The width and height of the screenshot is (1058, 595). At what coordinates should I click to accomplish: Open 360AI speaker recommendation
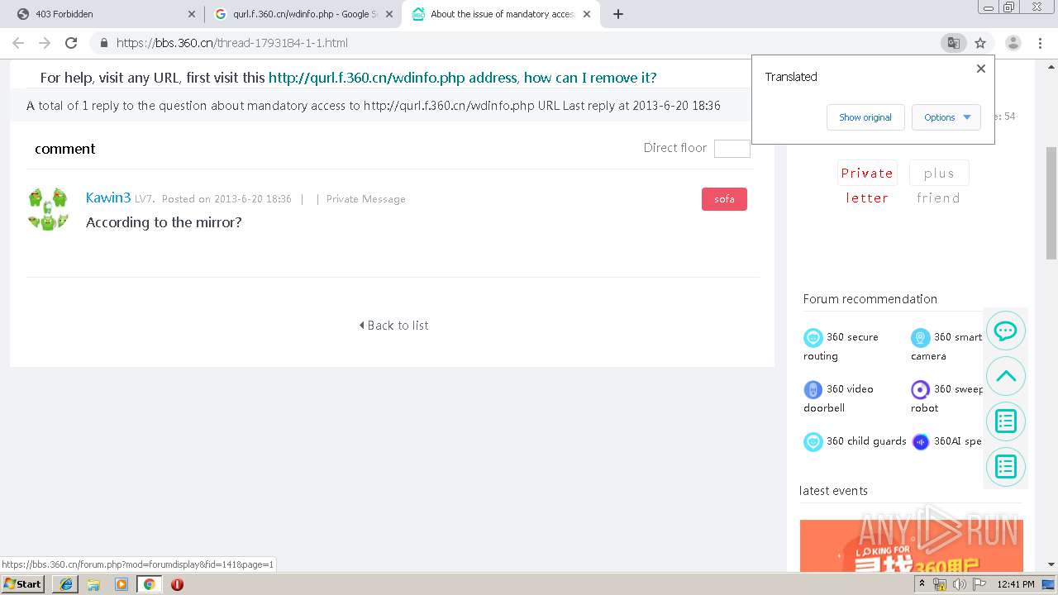(x=947, y=441)
